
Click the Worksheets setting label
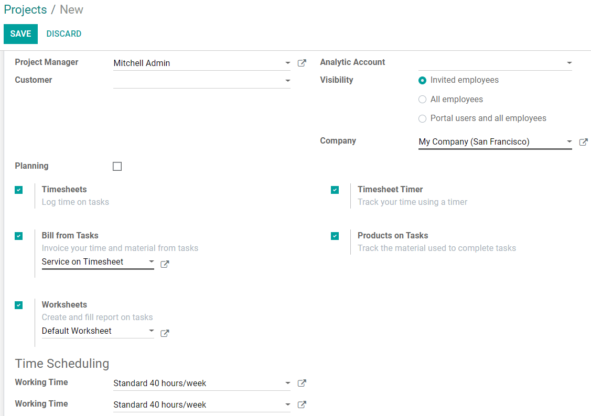[x=65, y=304]
